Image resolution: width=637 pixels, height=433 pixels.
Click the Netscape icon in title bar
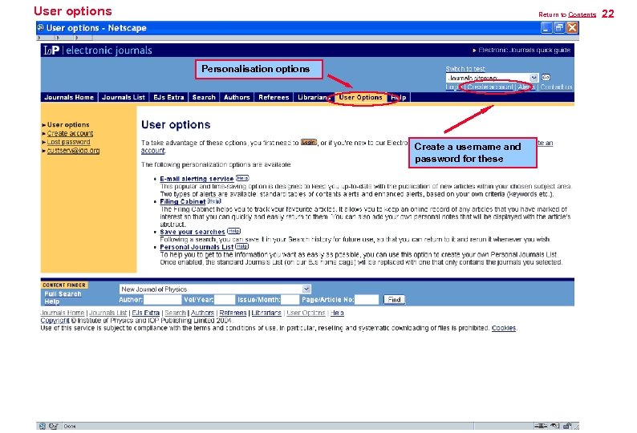coord(41,27)
